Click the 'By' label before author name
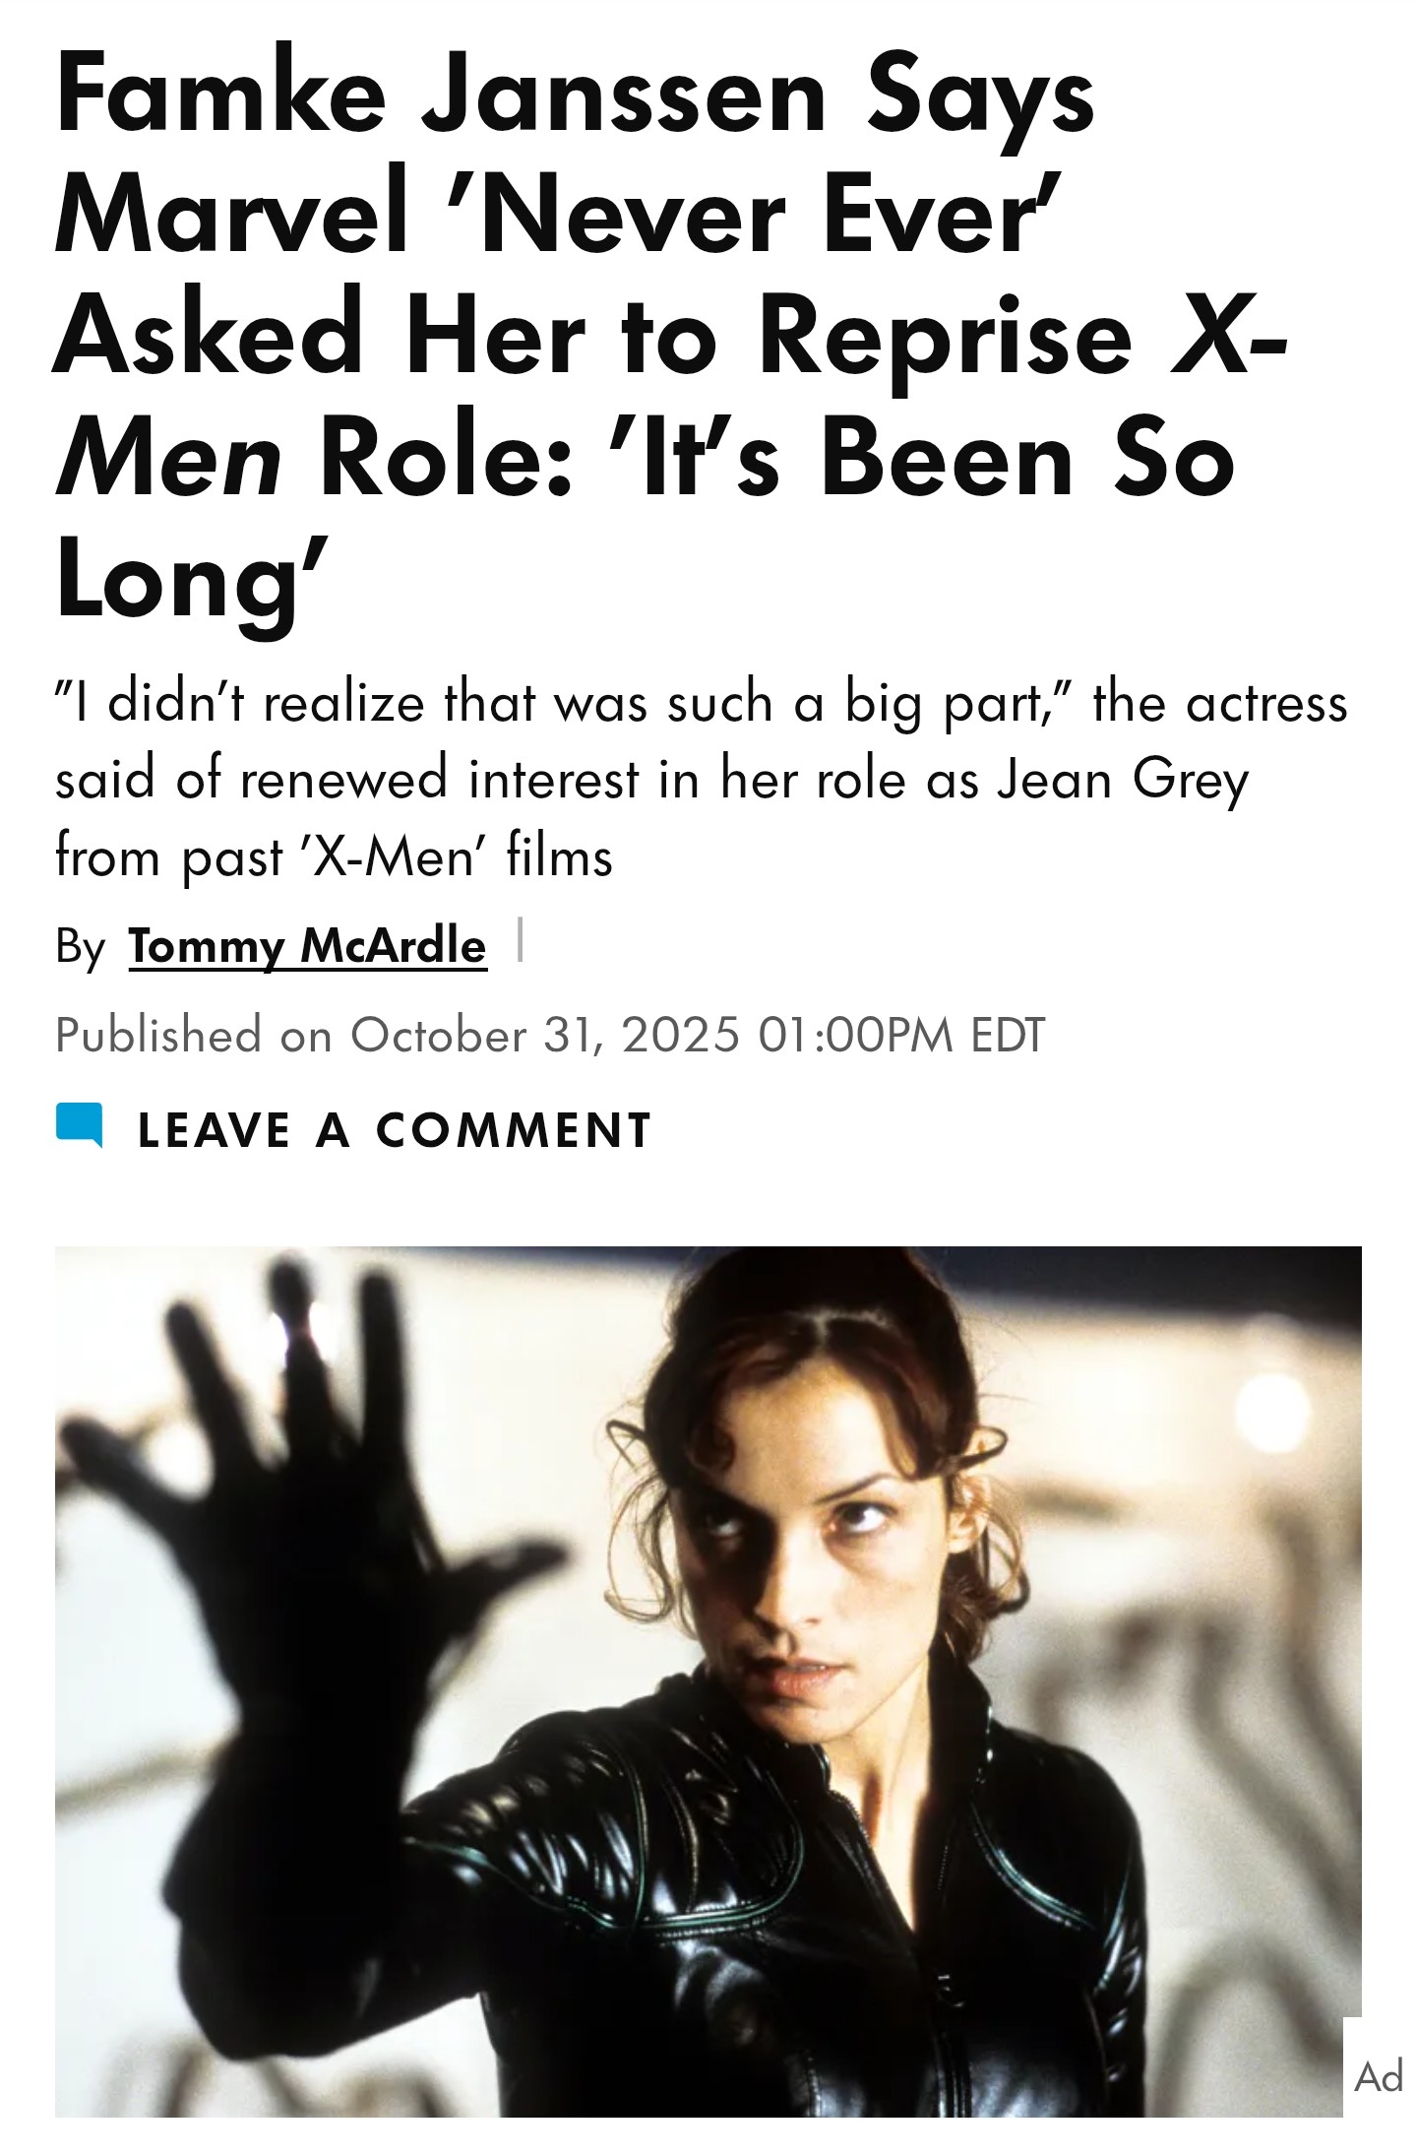The image size is (1417, 2156). click(80, 947)
